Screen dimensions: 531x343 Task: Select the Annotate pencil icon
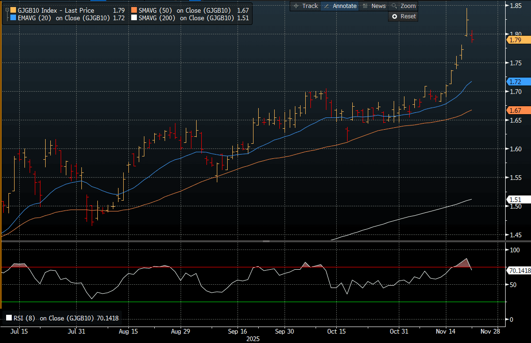[327, 6]
